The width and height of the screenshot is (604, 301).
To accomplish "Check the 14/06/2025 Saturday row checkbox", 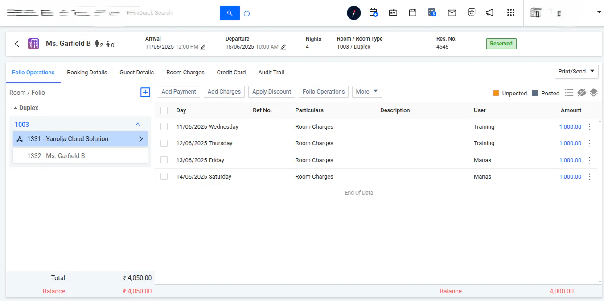I will (x=164, y=176).
